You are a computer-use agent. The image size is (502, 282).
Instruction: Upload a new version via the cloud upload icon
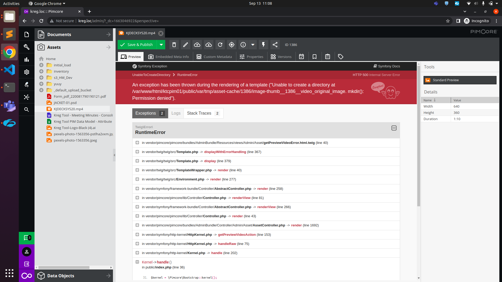tap(197, 45)
